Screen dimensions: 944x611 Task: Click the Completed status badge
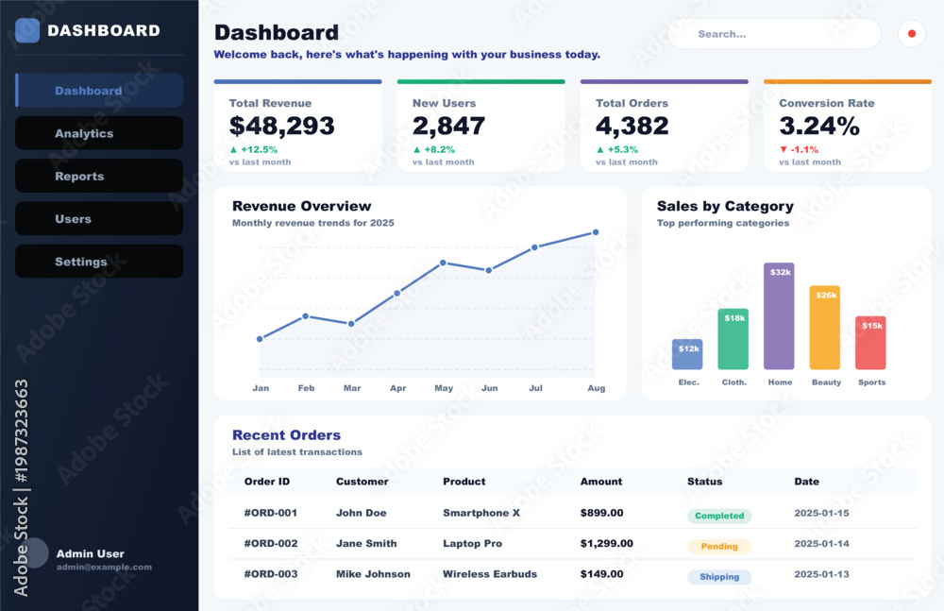pyautogui.click(x=719, y=516)
